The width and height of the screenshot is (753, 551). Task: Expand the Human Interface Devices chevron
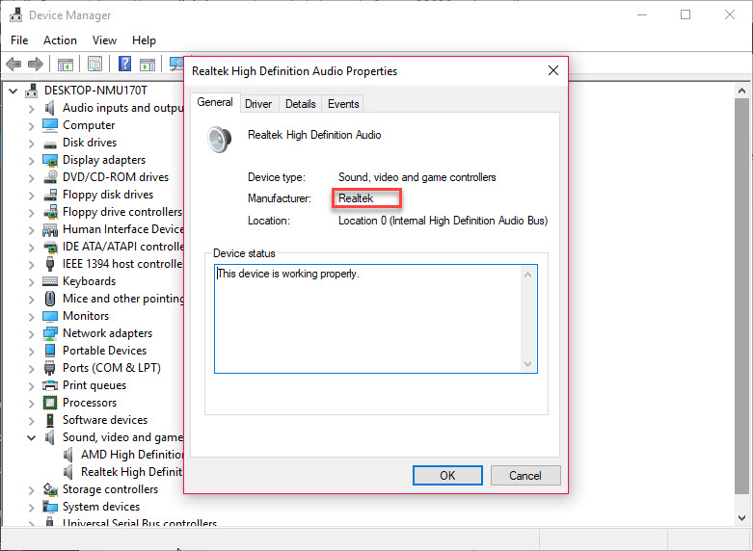click(x=31, y=230)
